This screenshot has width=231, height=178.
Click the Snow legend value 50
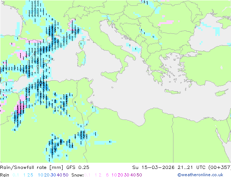pyautogui.click(x=139, y=175)
